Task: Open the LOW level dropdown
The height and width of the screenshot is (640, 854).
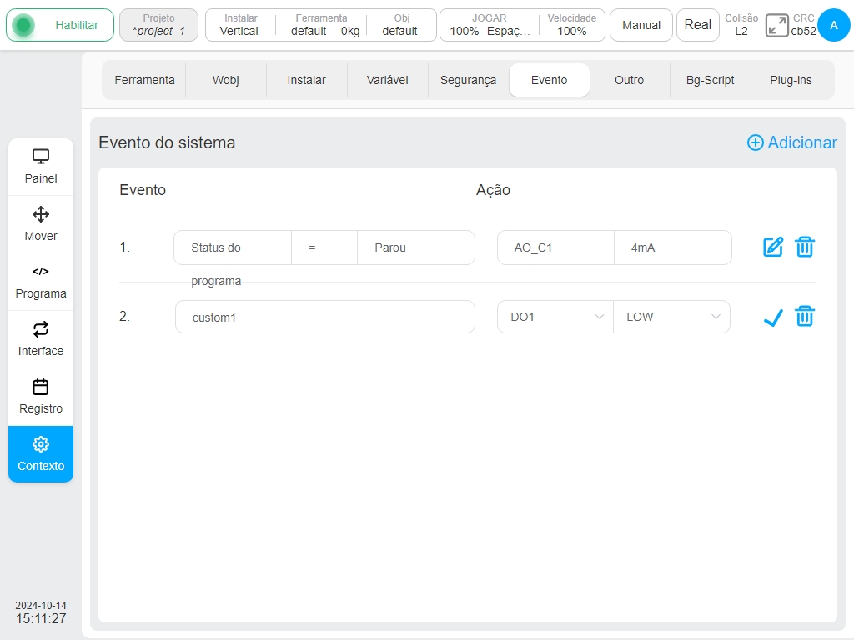Action: click(x=671, y=317)
